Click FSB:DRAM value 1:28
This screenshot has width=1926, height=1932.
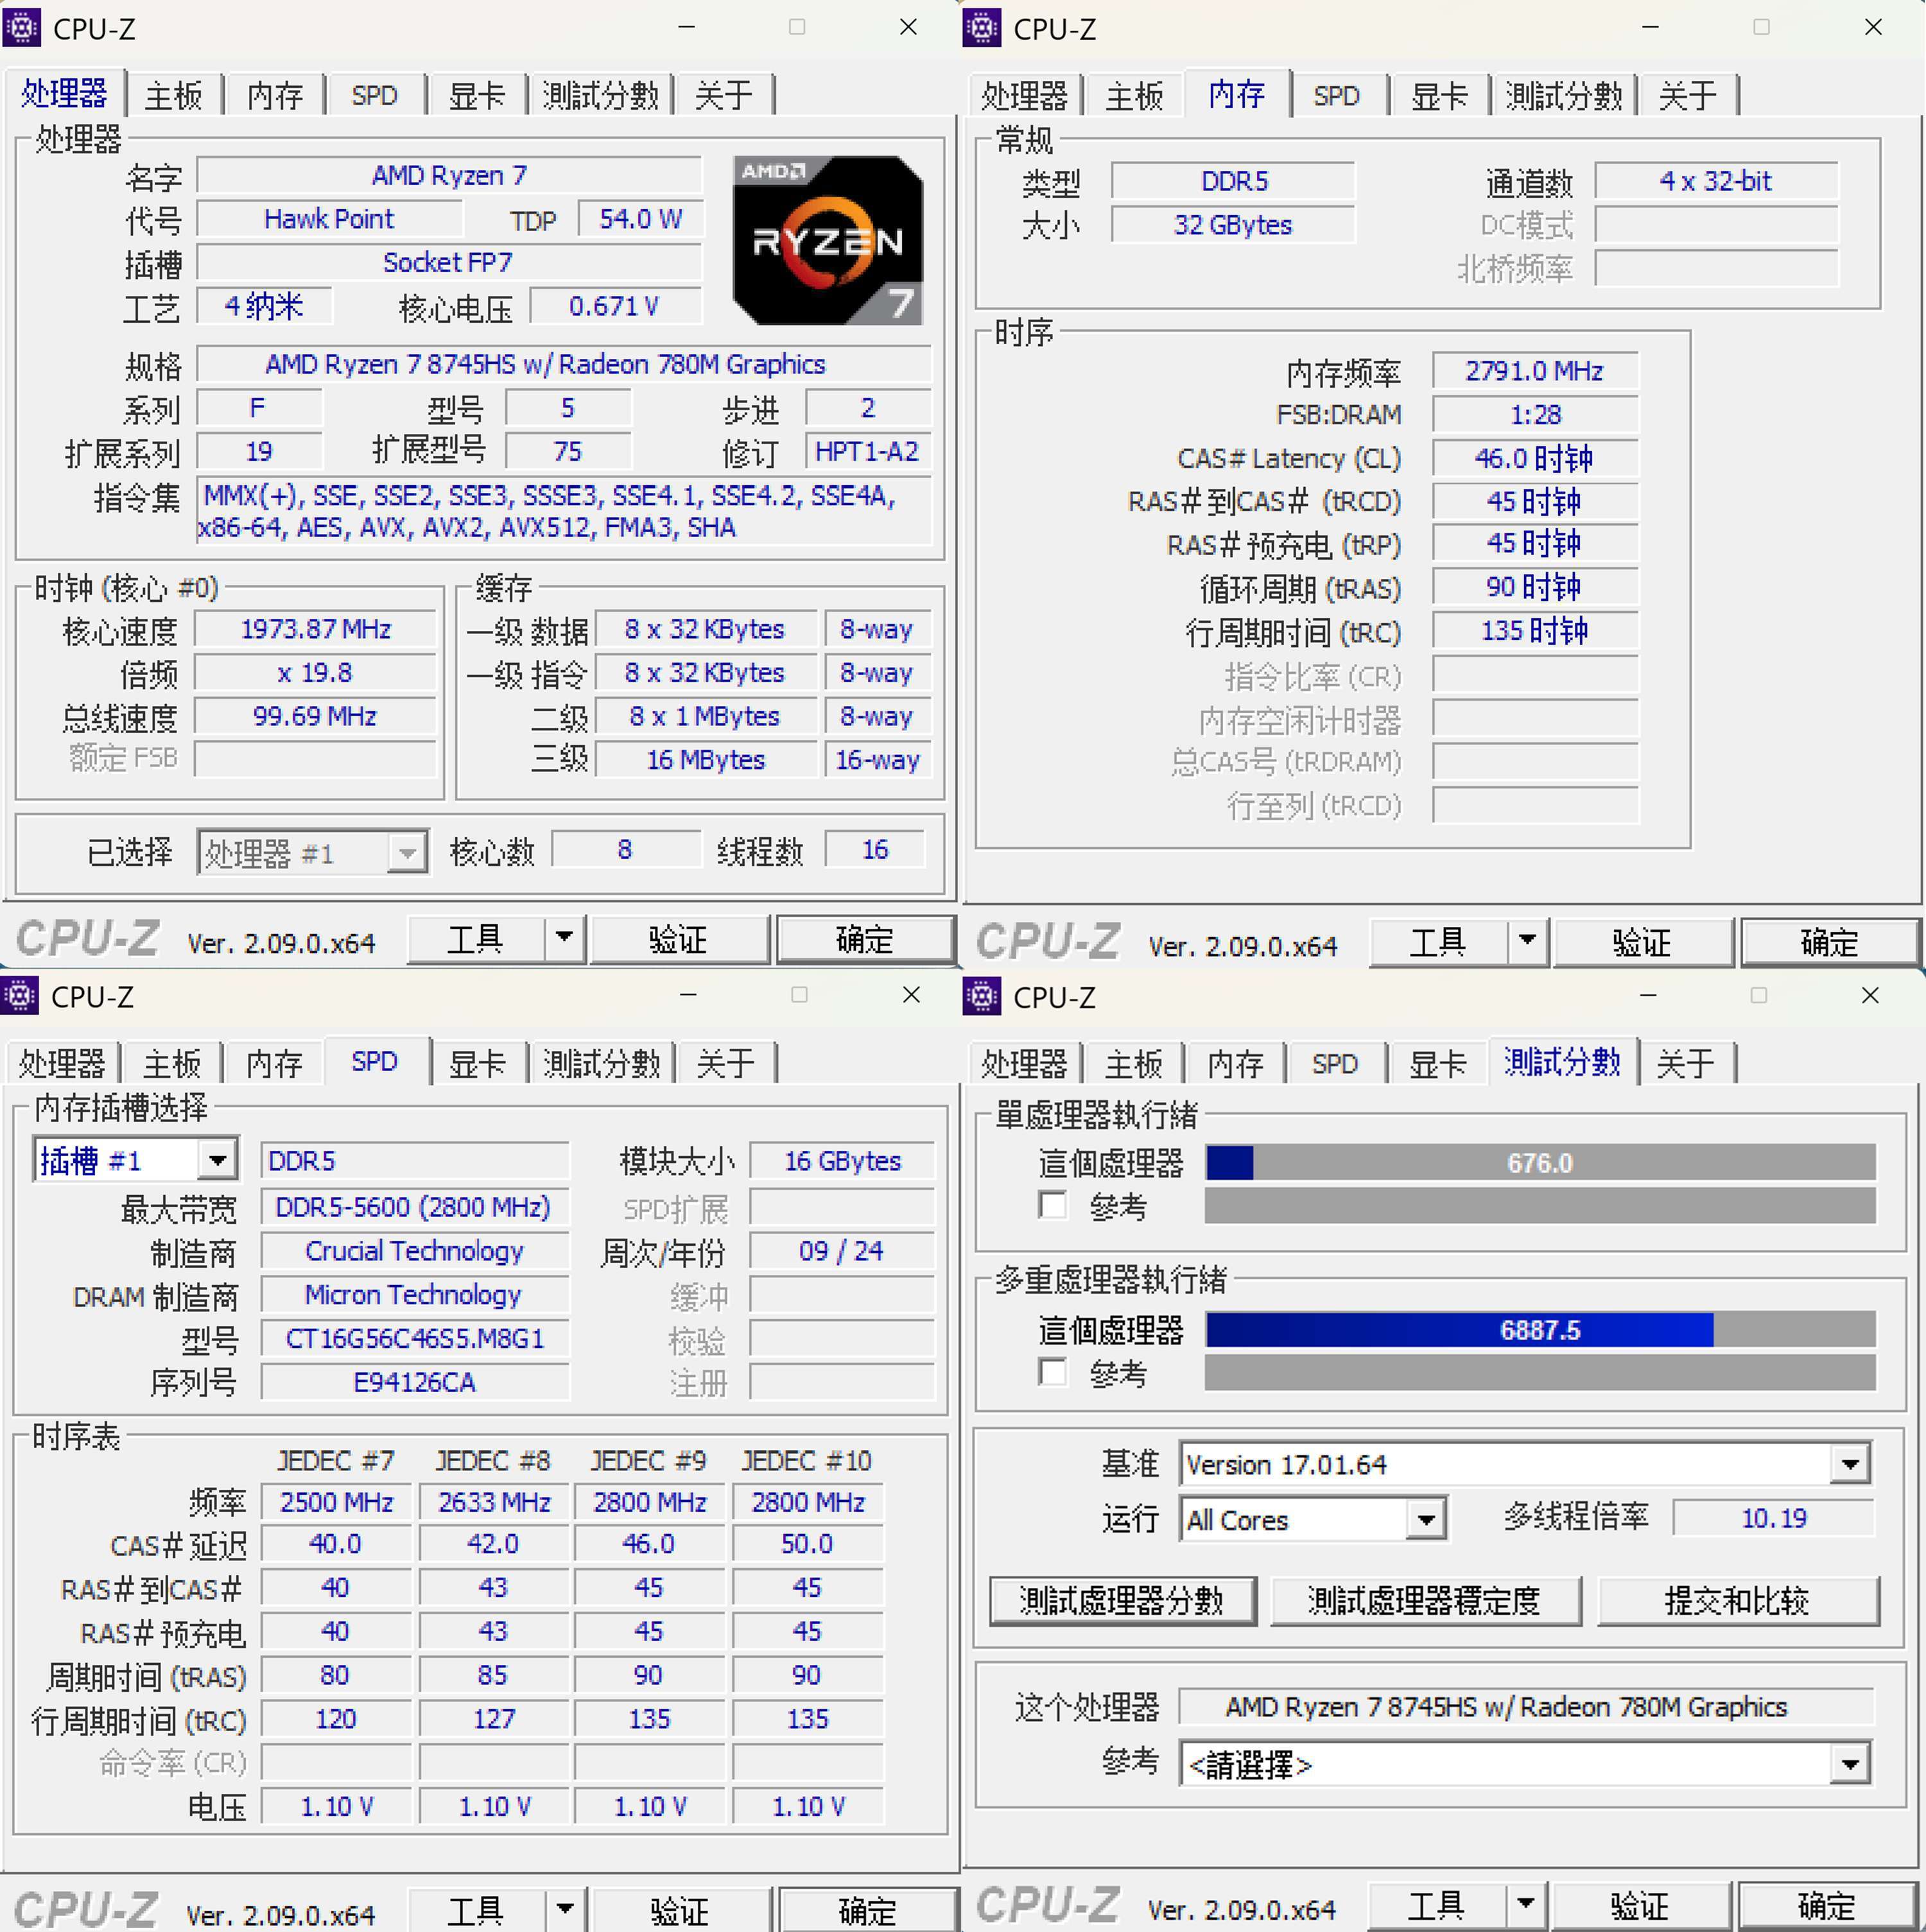click(x=1535, y=414)
